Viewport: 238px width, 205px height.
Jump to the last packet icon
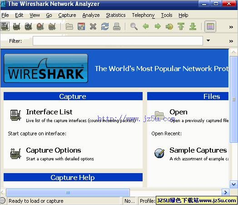coord(193,26)
